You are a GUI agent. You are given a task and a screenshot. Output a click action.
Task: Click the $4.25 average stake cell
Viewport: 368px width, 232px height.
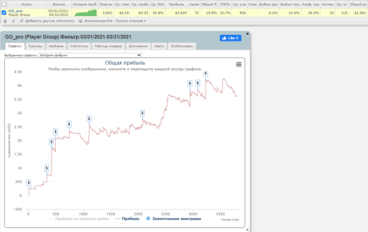pyautogui.click(x=121, y=13)
